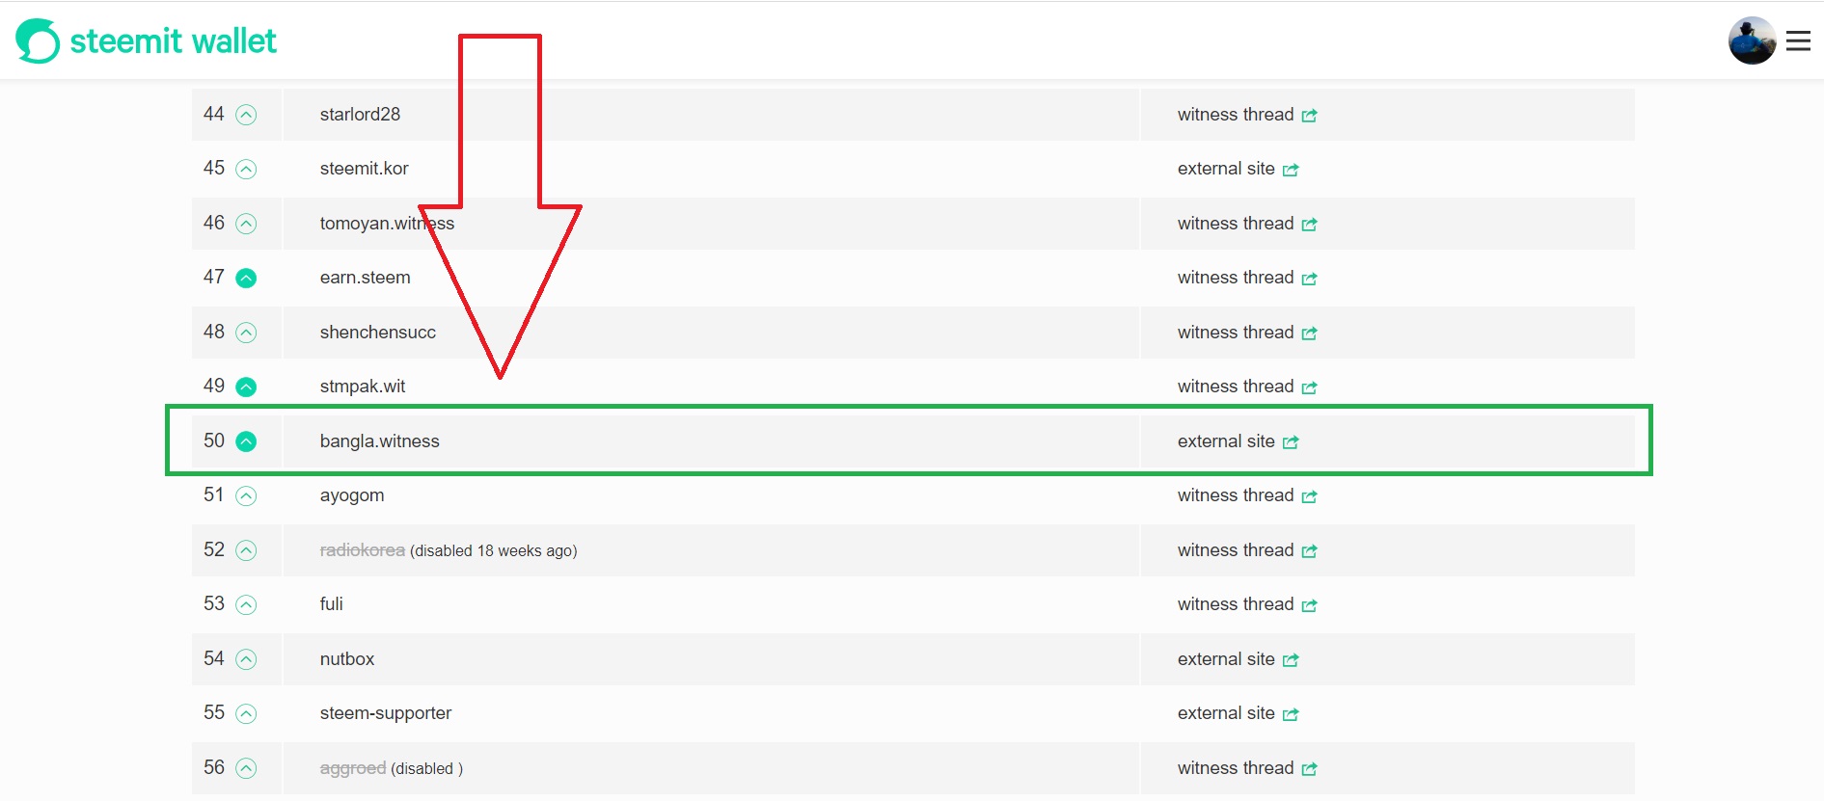Image resolution: width=1824 pixels, height=801 pixels.
Task: Upvote witness steemit.kor
Action: [247, 170]
